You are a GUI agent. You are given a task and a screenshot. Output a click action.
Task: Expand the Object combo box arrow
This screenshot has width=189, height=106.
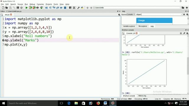point(182,14)
